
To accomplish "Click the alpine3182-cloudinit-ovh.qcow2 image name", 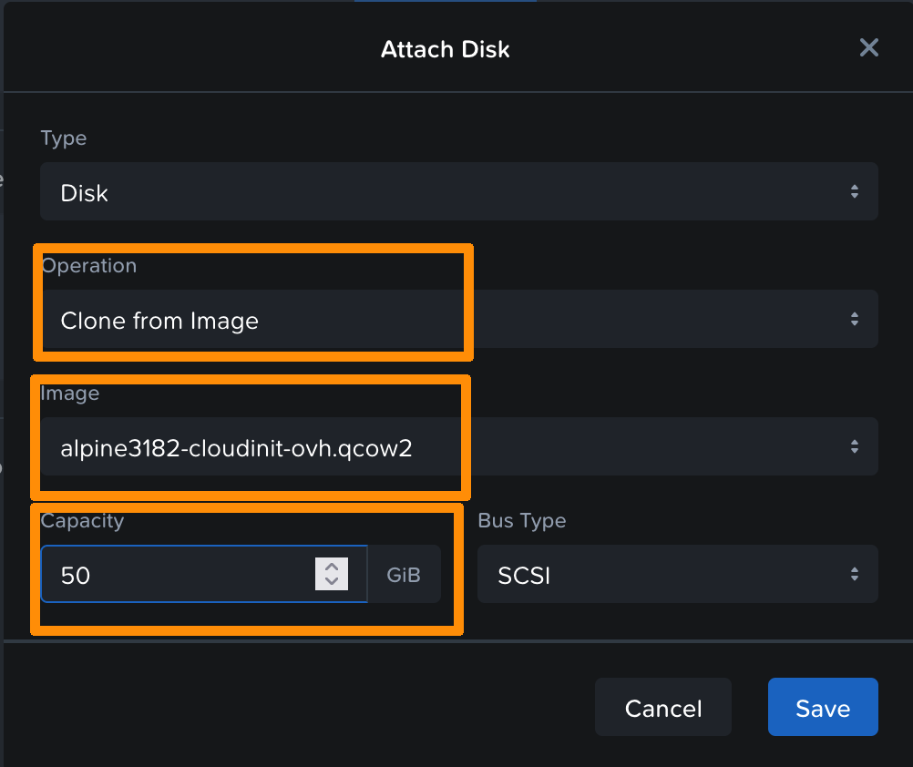I will [236, 448].
